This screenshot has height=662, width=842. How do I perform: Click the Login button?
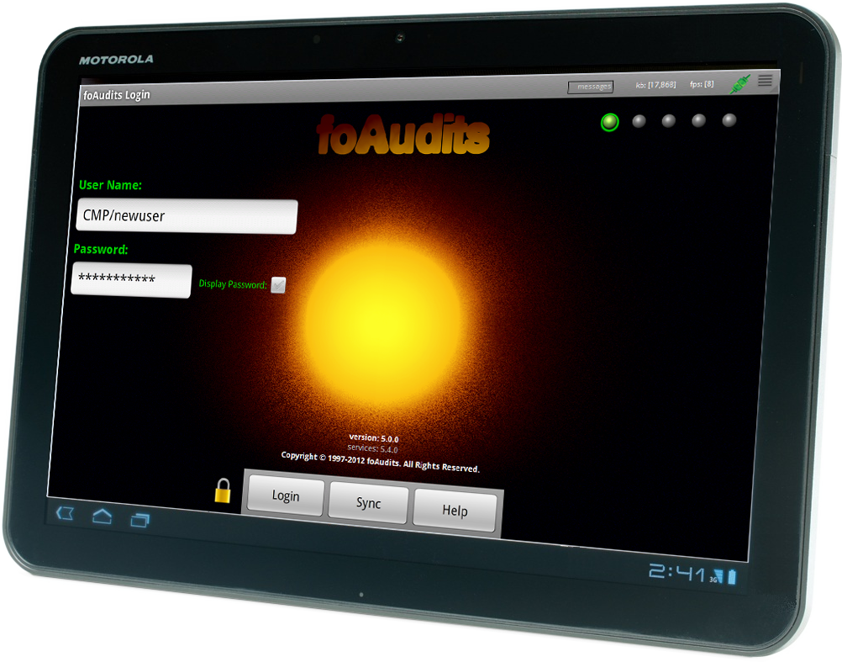pos(285,495)
